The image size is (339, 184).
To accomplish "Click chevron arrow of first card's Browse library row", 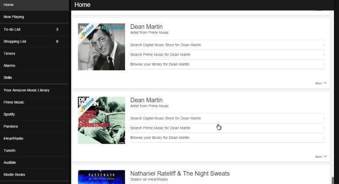I will click(x=324, y=64).
